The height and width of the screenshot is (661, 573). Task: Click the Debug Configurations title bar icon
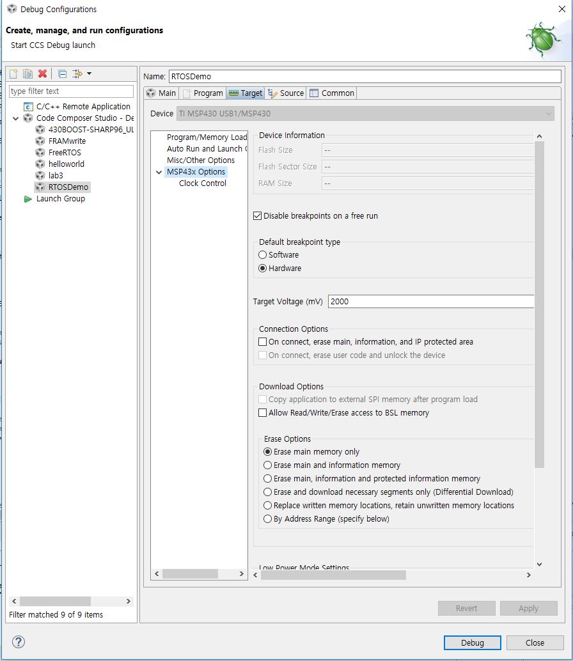(12, 9)
